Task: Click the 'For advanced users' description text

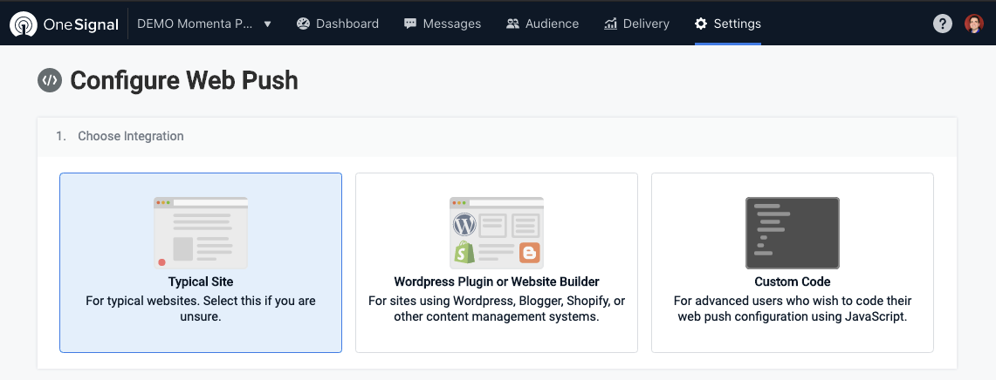Action: (793, 309)
